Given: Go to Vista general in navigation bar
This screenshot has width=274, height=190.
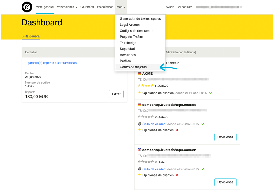Looking at the screenshot, I should [x=45, y=7].
